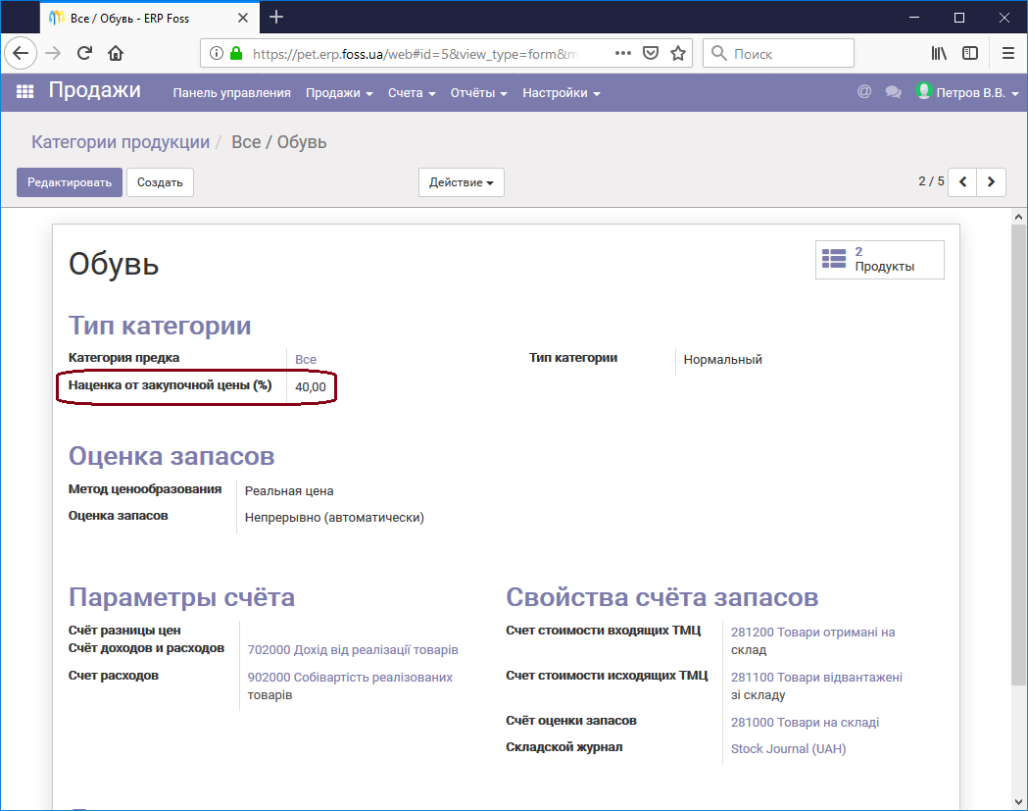Expand the Счета menu

pyautogui.click(x=412, y=93)
